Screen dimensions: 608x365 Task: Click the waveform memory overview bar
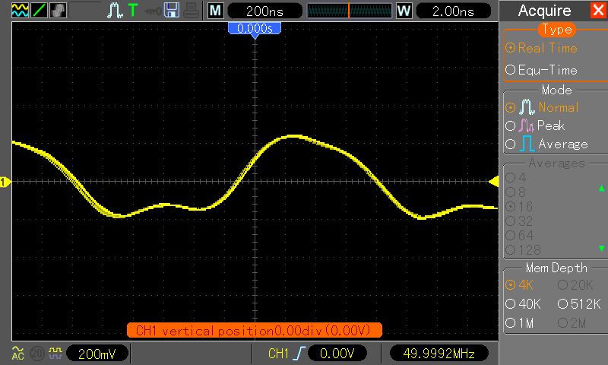(350, 11)
